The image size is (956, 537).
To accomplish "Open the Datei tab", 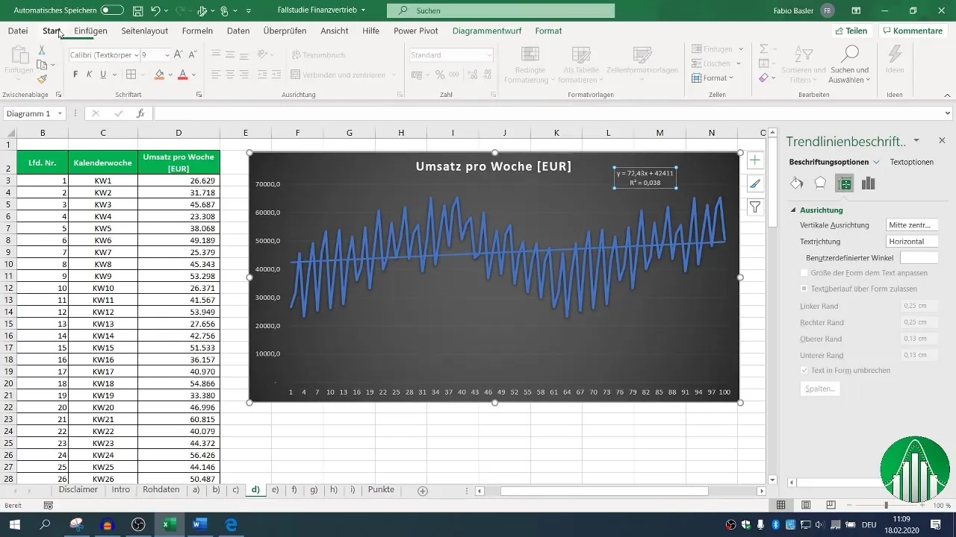I will pyautogui.click(x=18, y=31).
